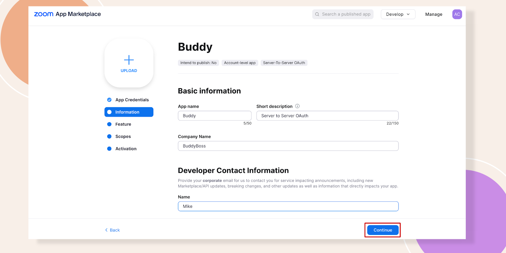Click the Continue button
506x253 pixels.
coord(383,230)
